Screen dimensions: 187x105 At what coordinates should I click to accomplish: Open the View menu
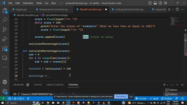[39, 3]
